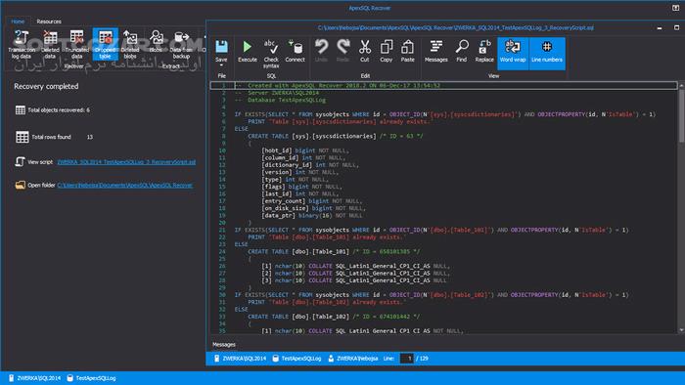Screen dimensions: 685x385
Task: Expand the Messages panel at bottom
Action: (224, 345)
